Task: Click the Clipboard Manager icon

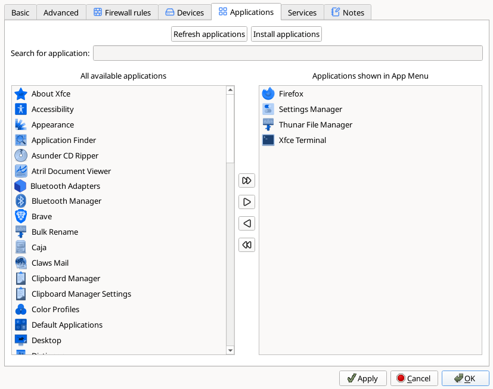Action: click(x=21, y=278)
